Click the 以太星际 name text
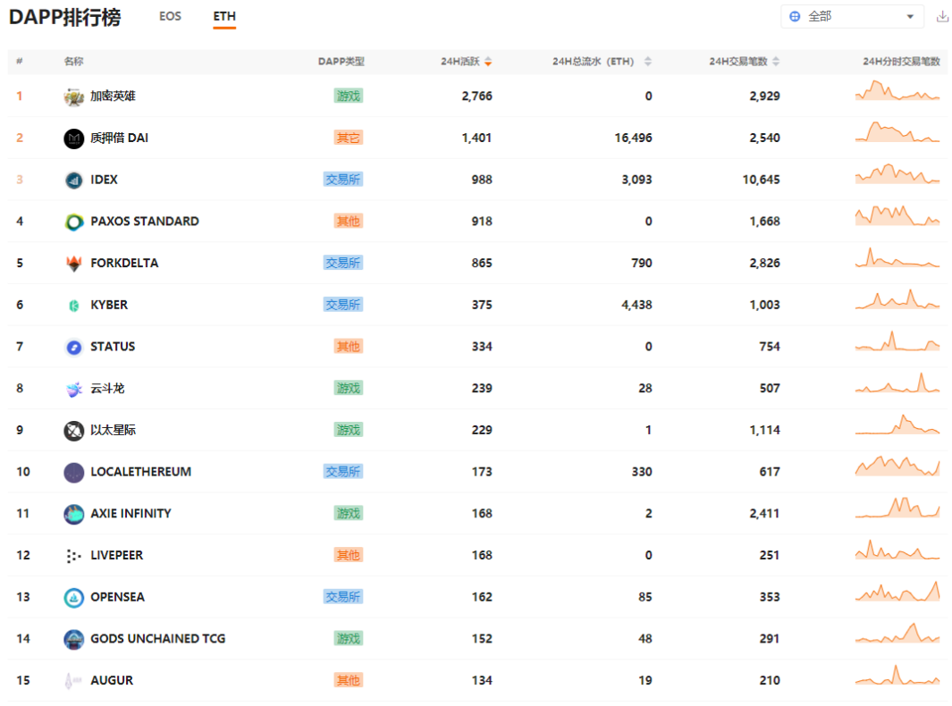 coord(113,431)
